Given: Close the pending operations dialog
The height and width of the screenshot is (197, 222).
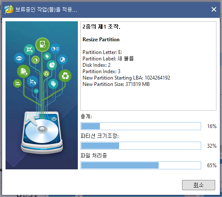Looking at the screenshot, I should coord(214,9).
